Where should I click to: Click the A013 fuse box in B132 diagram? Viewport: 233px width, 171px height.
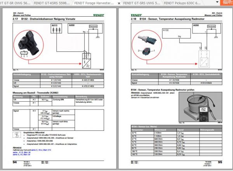tap(56, 28)
